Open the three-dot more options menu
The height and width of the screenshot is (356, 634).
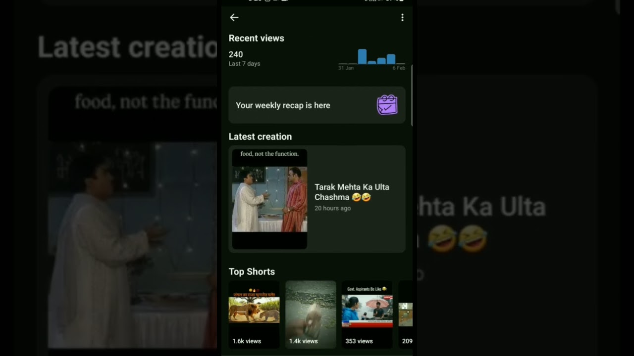(402, 18)
